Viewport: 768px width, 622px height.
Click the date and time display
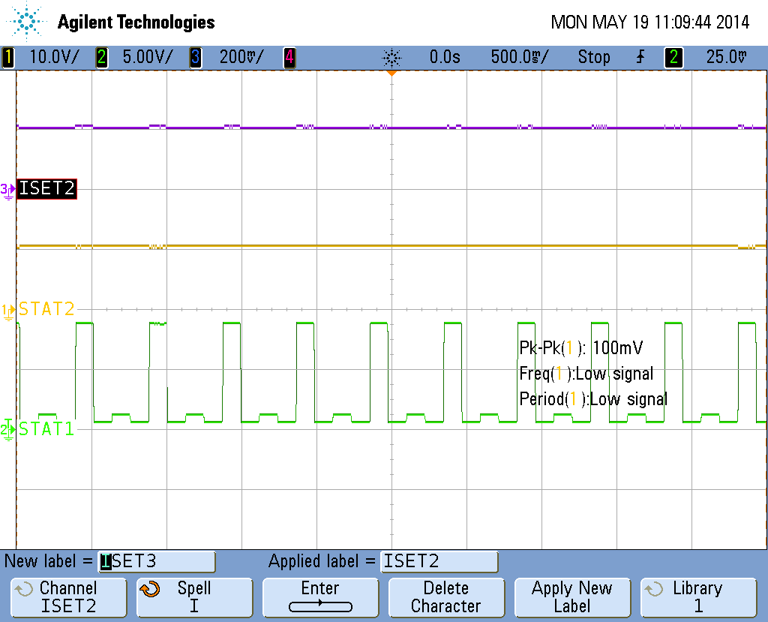pyautogui.click(x=650, y=22)
